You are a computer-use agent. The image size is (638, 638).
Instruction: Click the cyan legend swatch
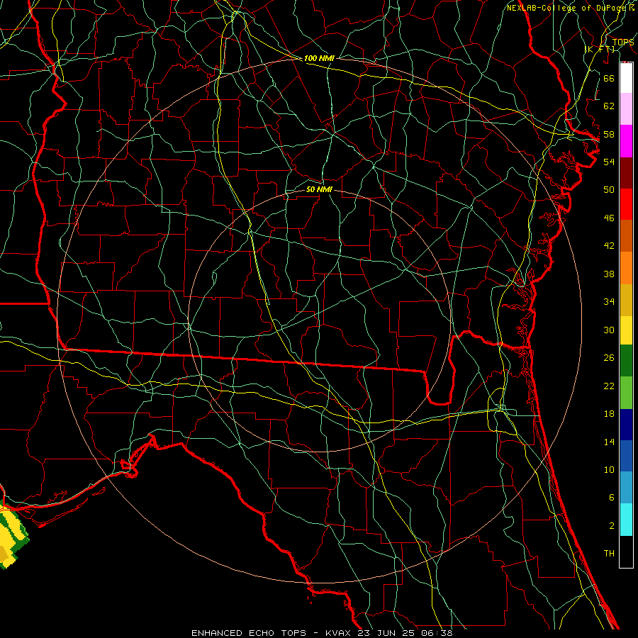[626, 520]
